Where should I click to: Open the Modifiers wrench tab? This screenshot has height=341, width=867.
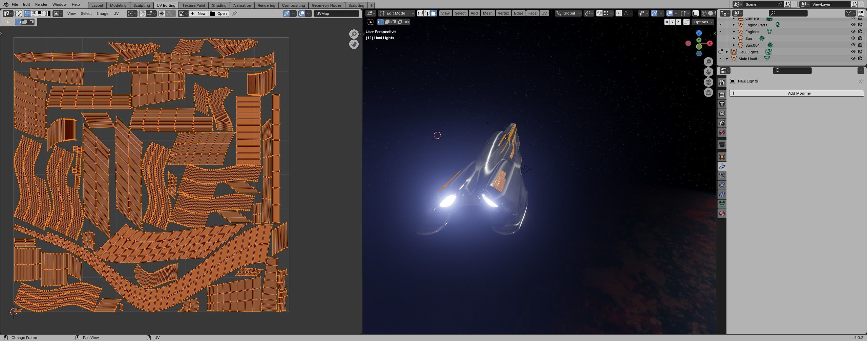(722, 166)
